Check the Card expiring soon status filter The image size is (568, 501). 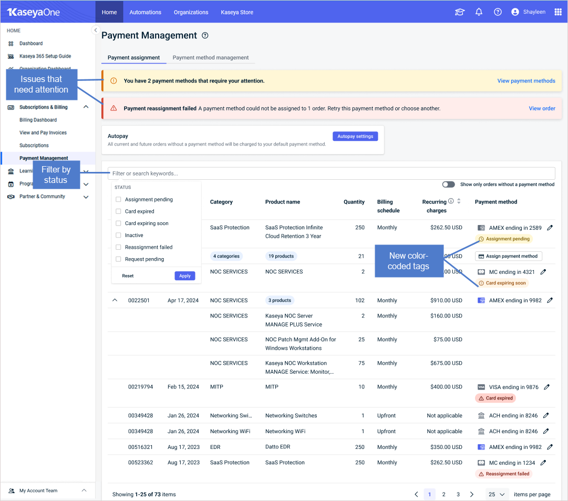click(x=118, y=223)
